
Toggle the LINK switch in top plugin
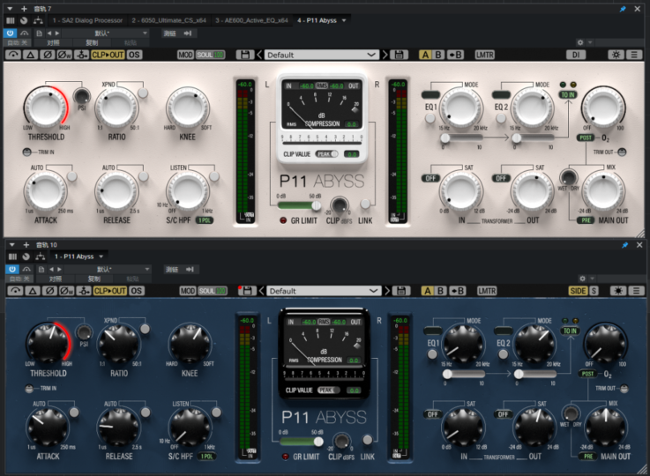(x=365, y=205)
